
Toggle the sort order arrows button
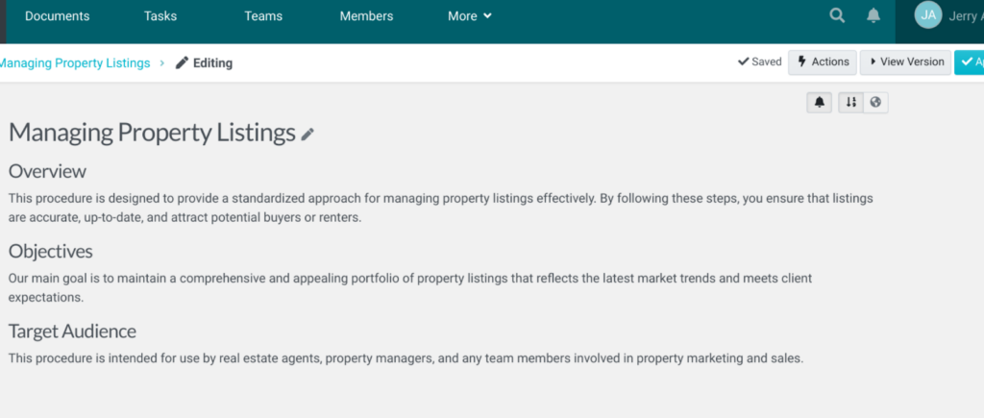click(851, 102)
